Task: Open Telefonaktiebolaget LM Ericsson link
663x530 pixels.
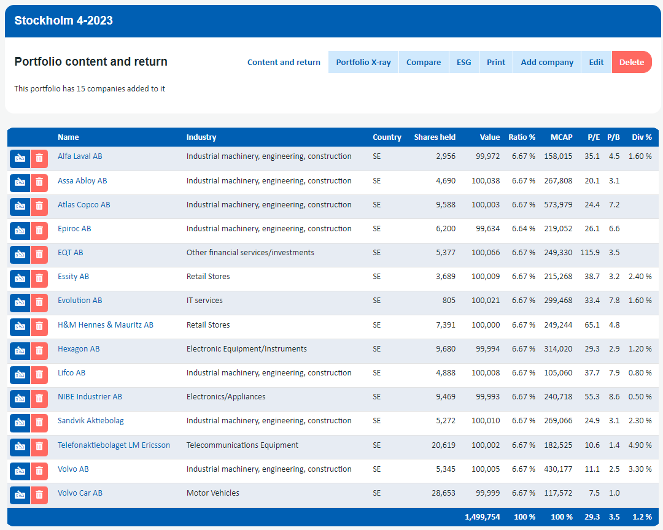Action: pos(114,445)
